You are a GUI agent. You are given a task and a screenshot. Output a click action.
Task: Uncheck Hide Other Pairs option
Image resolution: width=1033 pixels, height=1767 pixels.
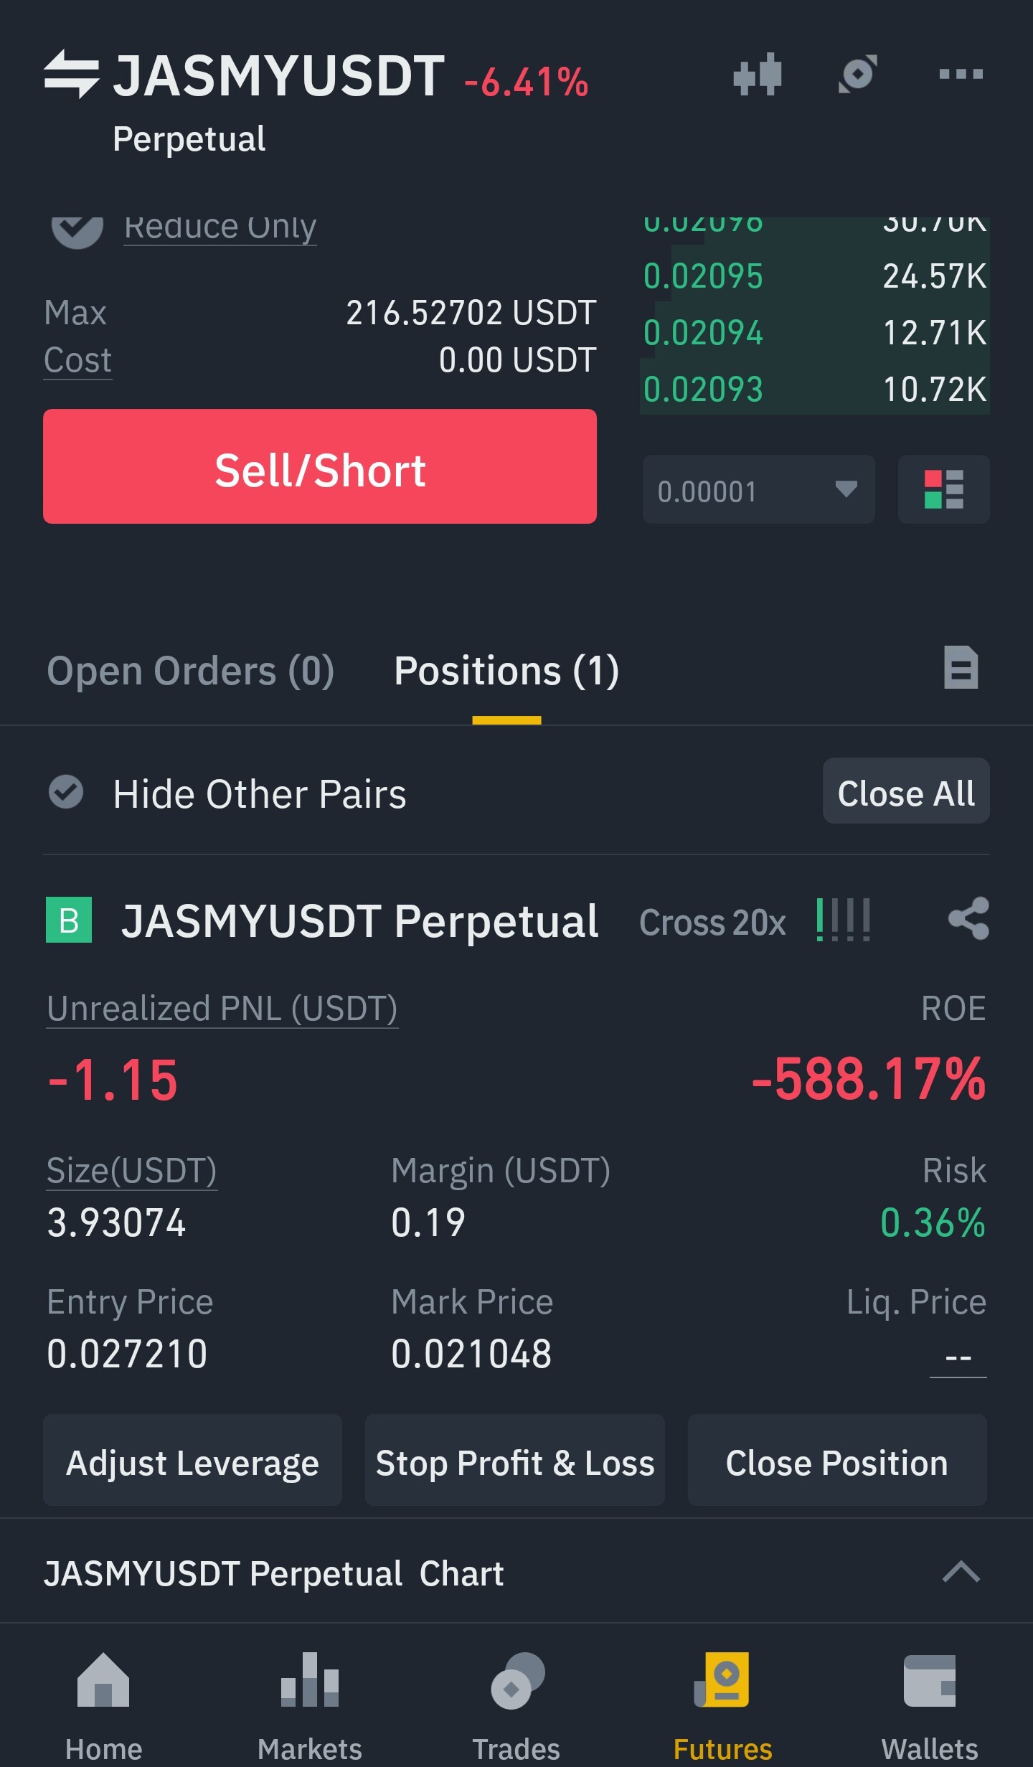(66, 792)
